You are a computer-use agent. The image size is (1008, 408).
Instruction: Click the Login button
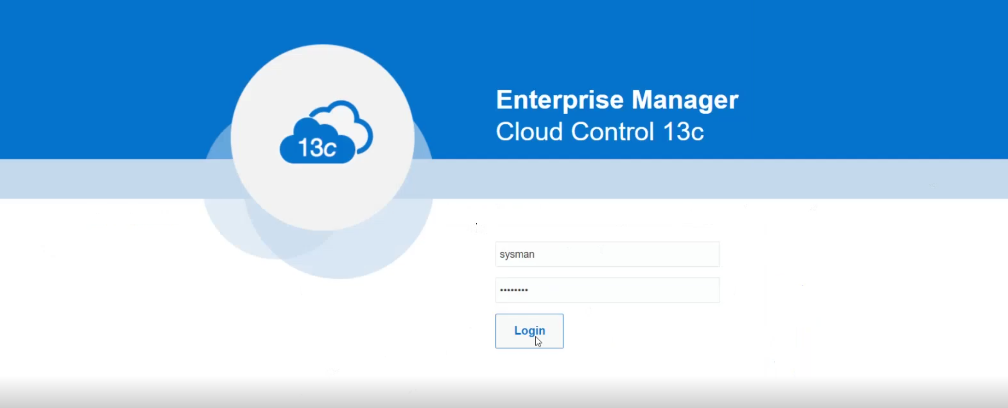point(529,331)
